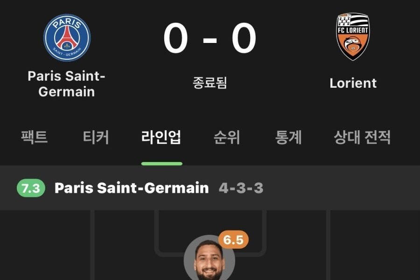Open the Paris Saint-Germain club crest
Screen dimensions: 420x280
coord(67,37)
